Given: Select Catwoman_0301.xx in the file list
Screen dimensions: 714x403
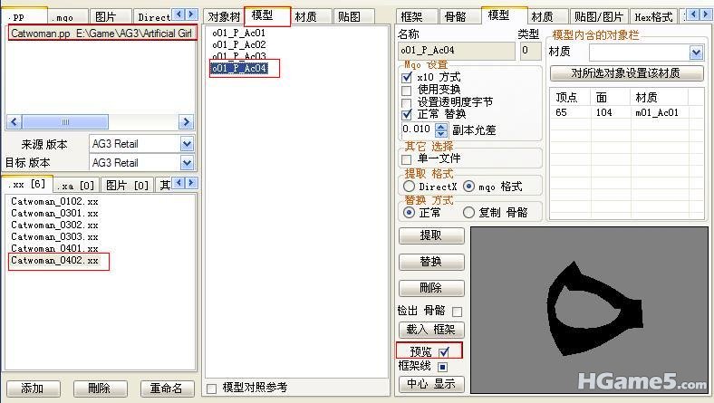Looking at the screenshot, I should coord(54,213).
